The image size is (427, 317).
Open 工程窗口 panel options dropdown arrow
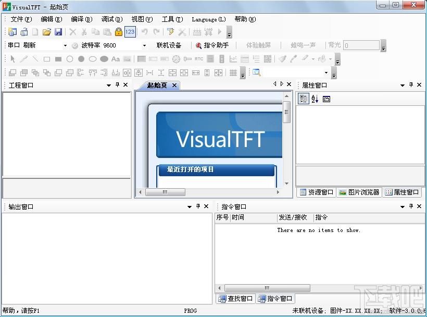[x=109, y=86]
